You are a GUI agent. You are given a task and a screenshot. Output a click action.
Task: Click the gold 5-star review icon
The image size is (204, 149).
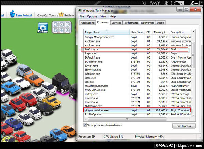coord(61,14)
